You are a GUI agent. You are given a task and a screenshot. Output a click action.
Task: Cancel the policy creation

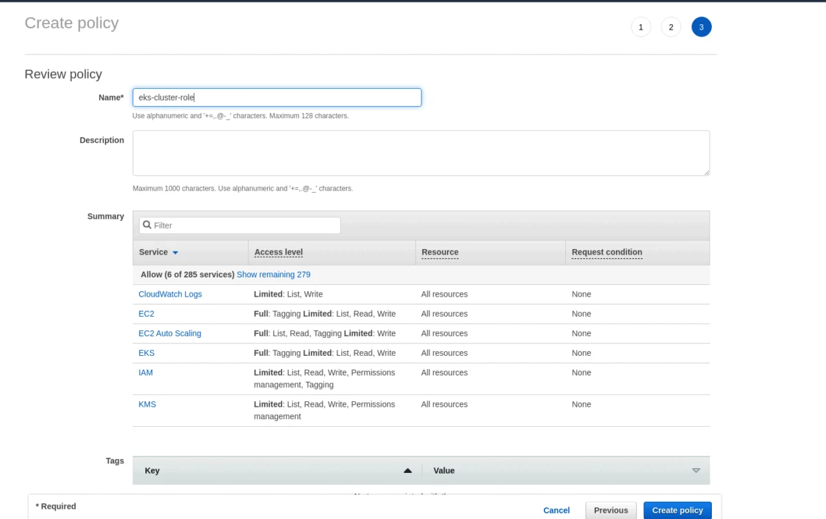(556, 510)
